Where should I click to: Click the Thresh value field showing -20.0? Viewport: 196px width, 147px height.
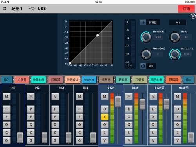click(158, 37)
